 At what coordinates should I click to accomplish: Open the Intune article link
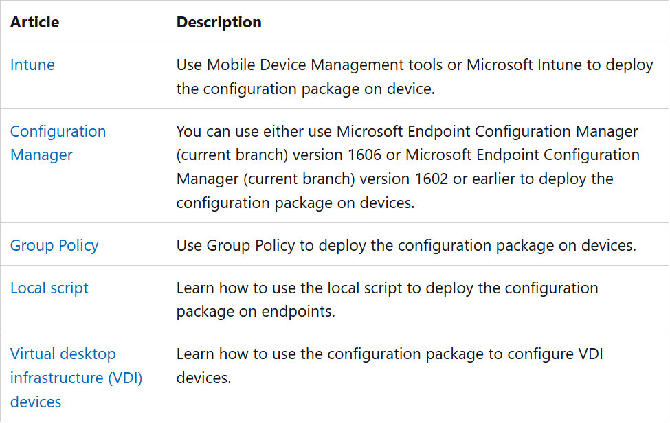(32, 65)
